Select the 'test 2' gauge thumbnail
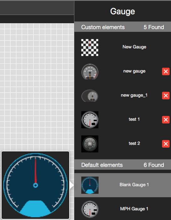The width and height of the screenshot is (171, 220). coord(90,144)
